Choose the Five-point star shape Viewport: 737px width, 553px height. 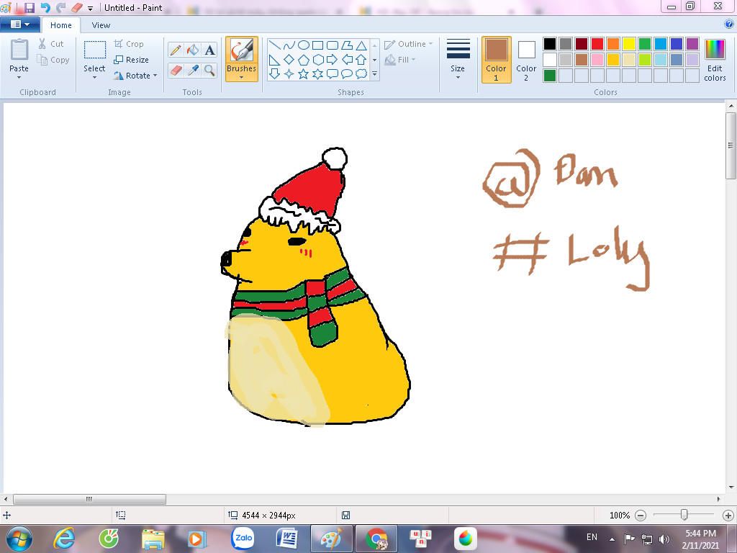pos(304,74)
